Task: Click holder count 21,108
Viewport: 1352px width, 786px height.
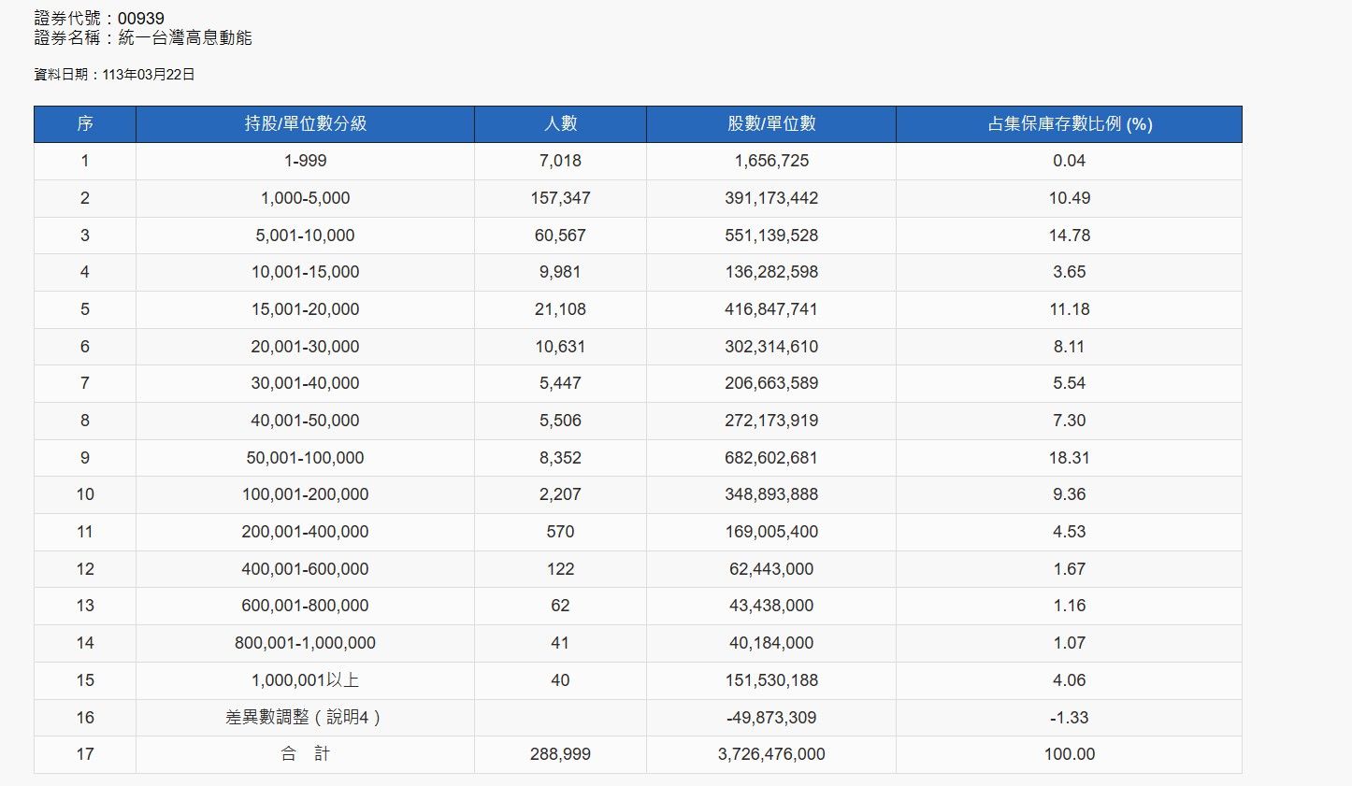Action: tap(560, 309)
